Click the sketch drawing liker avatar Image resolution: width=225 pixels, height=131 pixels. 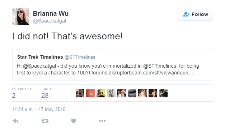(111, 93)
